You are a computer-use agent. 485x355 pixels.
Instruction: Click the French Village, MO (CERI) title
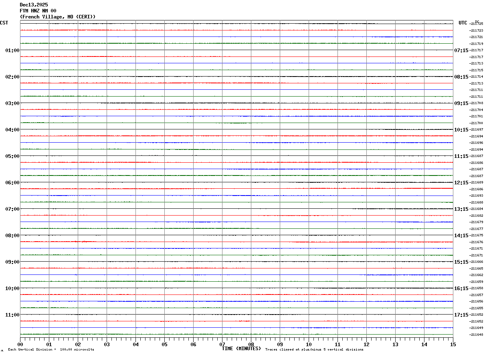[58, 17]
